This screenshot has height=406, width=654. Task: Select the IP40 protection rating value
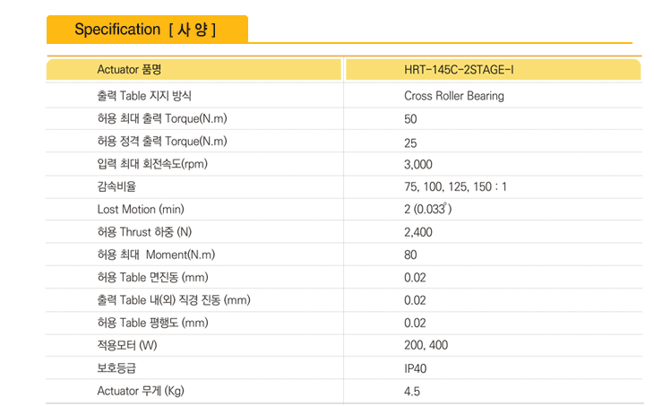tap(414, 368)
